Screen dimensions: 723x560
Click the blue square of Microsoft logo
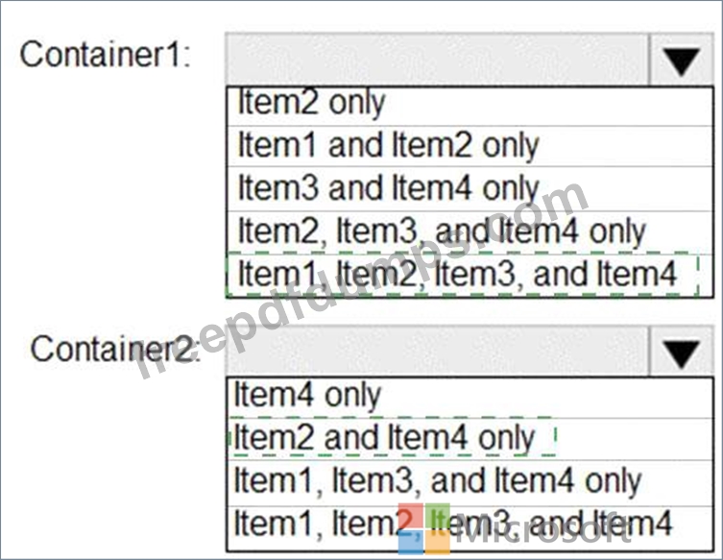410,542
